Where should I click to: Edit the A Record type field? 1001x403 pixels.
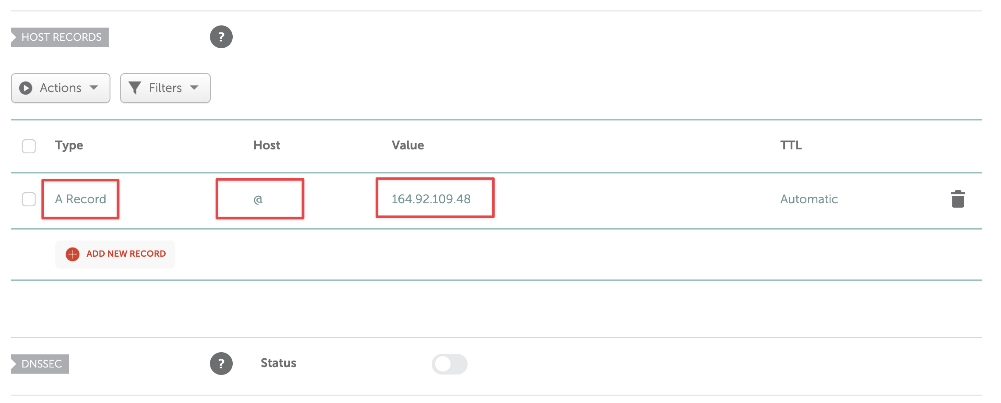pyautogui.click(x=81, y=199)
